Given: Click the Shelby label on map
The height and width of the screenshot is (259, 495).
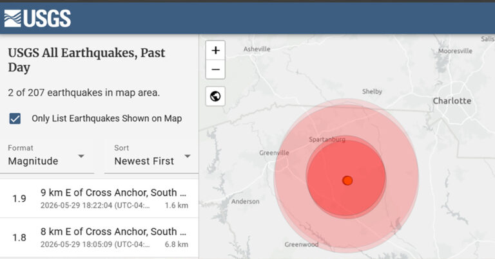Looking at the screenshot, I should pos(372,91).
